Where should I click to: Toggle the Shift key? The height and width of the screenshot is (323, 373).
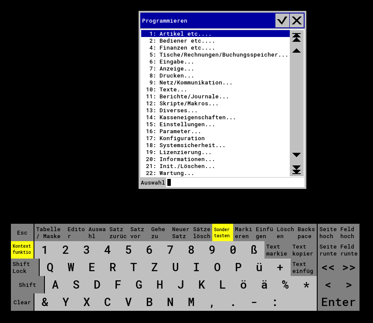(27, 285)
